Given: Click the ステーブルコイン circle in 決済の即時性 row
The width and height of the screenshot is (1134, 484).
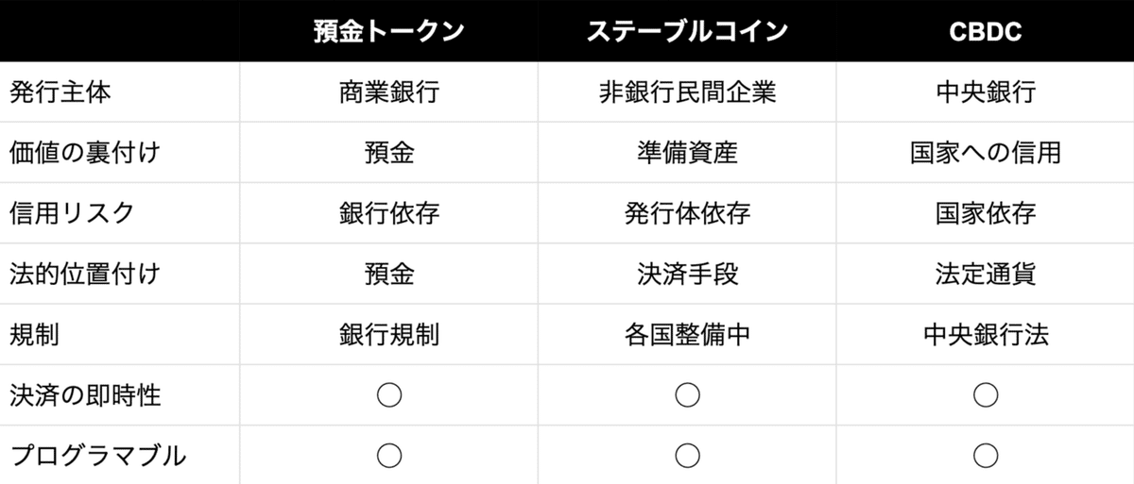Looking at the screenshot, I should tap(688, 395).
